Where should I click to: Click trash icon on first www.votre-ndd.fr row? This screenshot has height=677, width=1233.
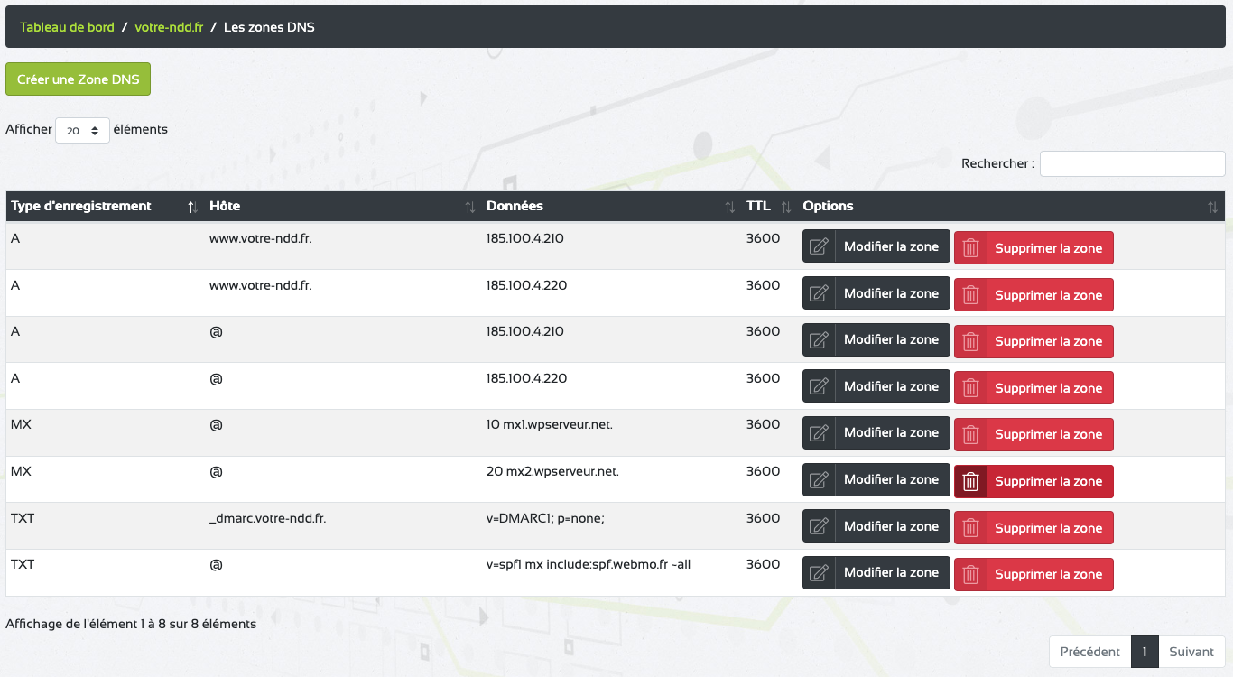pyautogui.click(x=970, y=248)
